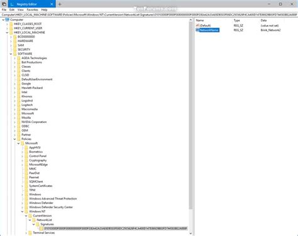The image size is (298, 236).
Task: Click the SECURITY folder icon
Action: (x=15, y=50)
